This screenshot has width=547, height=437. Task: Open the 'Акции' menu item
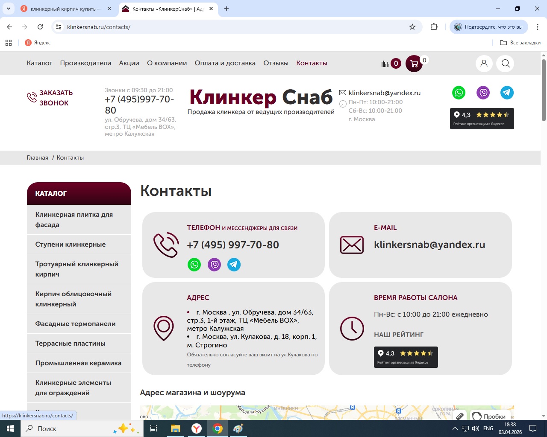point(129,63)
